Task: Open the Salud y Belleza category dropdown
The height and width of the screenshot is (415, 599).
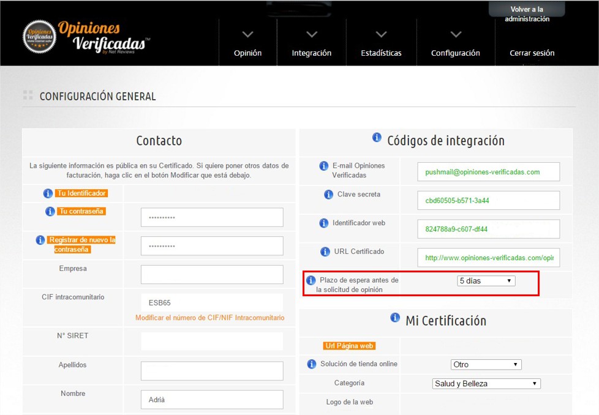Action: pos(486,383)
